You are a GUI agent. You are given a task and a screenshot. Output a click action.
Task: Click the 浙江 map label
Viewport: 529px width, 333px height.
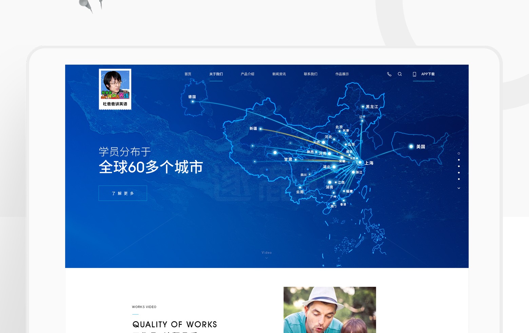click(x=359, y=172)
